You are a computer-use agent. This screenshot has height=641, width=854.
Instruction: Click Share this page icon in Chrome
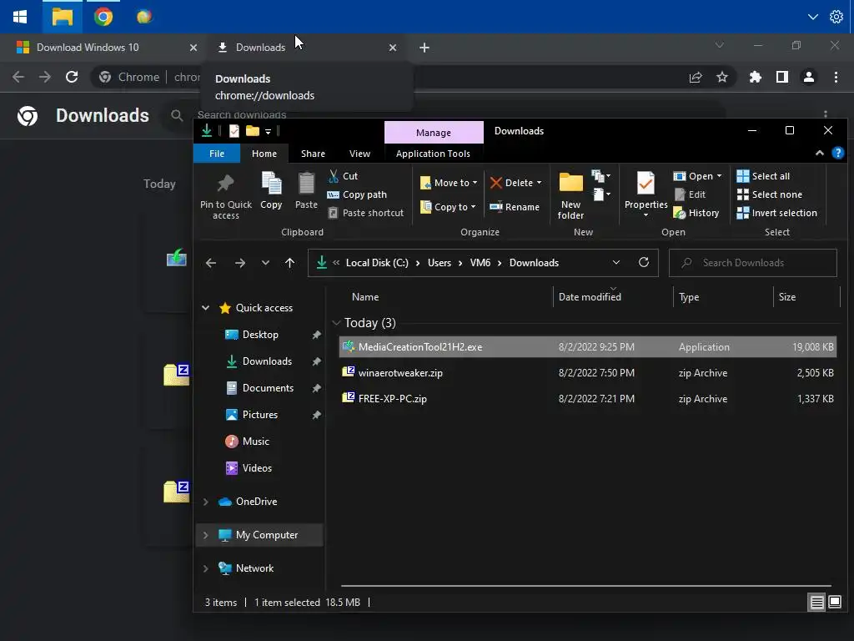point(696,78)
